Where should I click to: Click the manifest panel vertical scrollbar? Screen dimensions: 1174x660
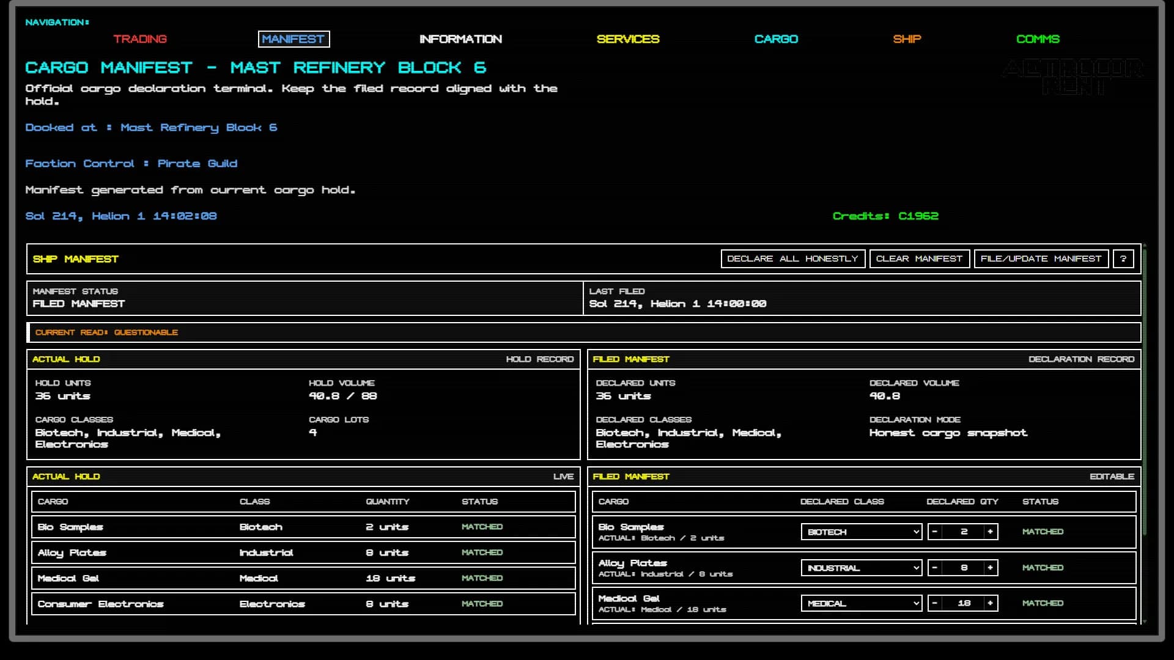click(1144, 391)
